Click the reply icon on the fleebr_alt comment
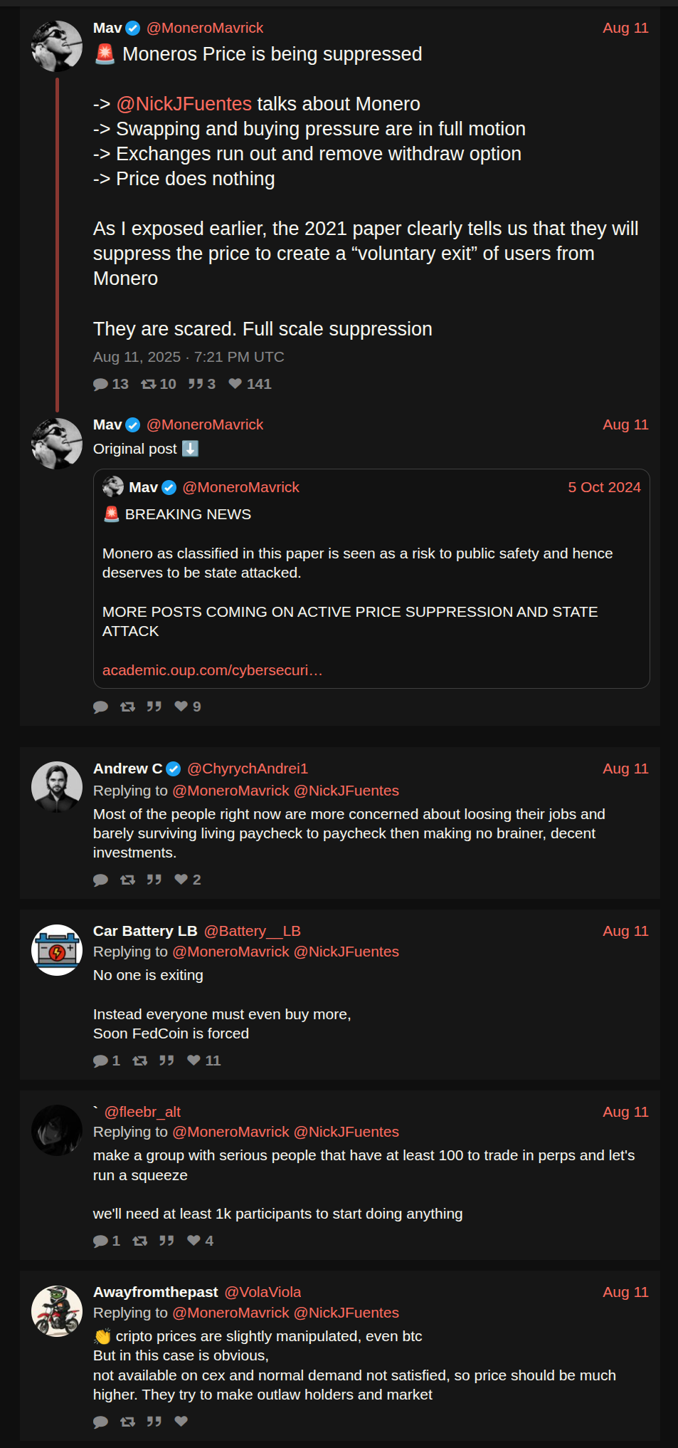Screen dimensions: 678x1448 click(100, 1241)
